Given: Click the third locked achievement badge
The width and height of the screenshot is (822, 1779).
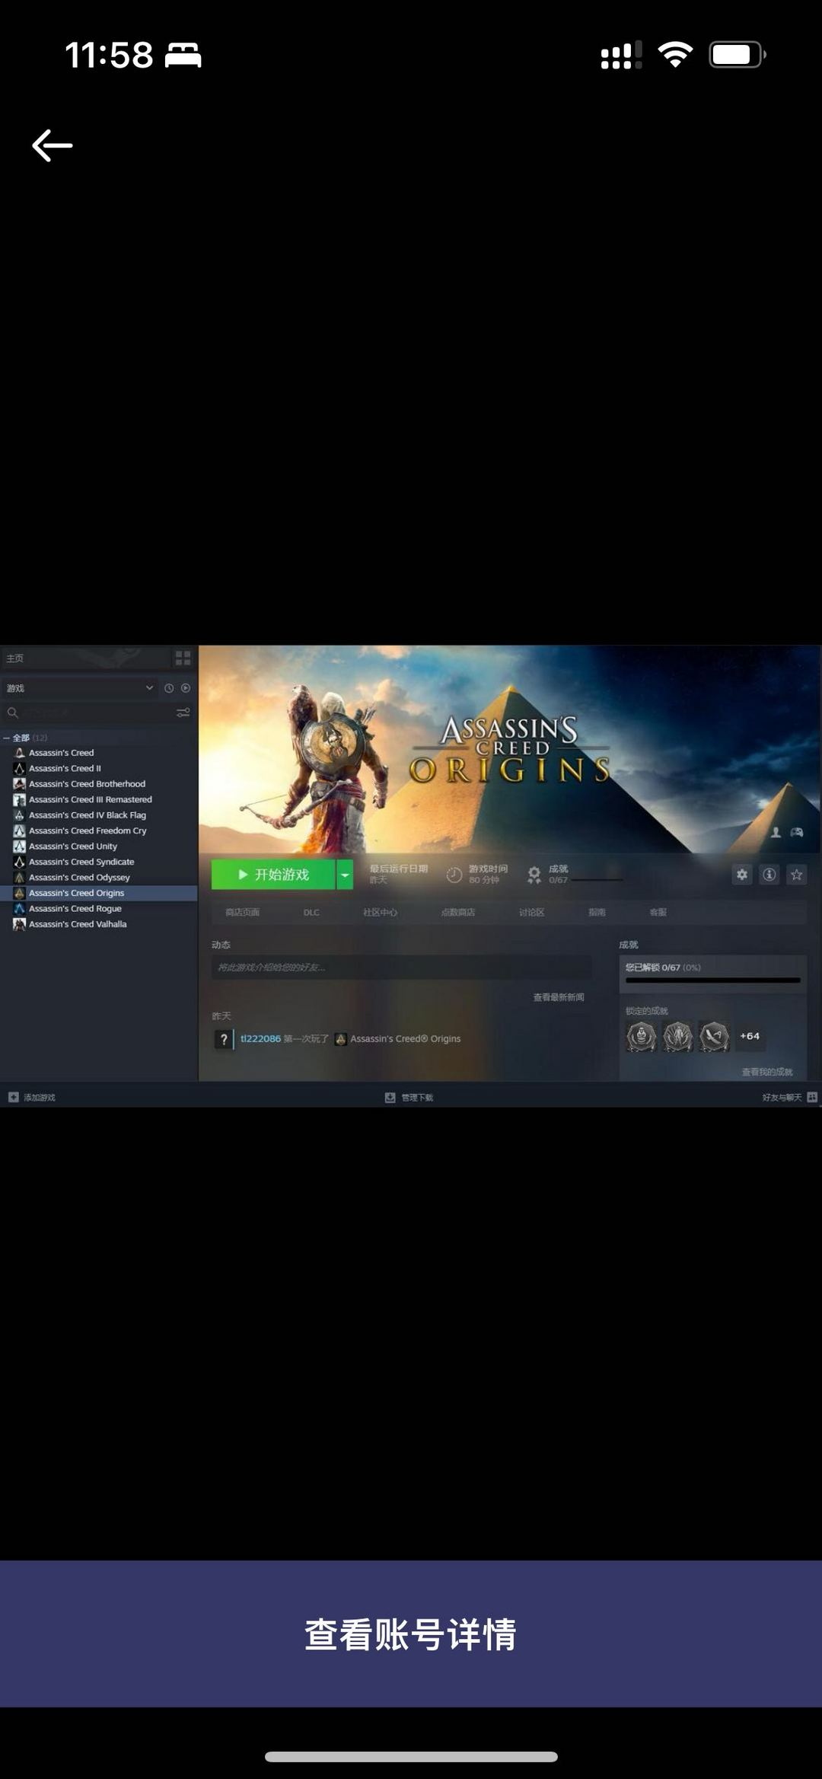Looking at the screenshot, I should click(x=714, y=1036).
